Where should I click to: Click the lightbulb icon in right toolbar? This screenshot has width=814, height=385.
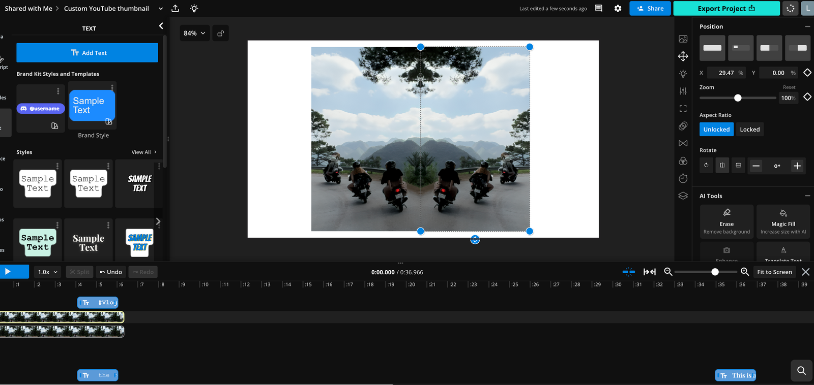[x=683, y=74]
